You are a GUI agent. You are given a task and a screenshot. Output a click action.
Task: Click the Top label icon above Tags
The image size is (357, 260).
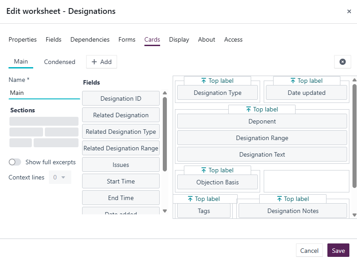coord(190,199)
